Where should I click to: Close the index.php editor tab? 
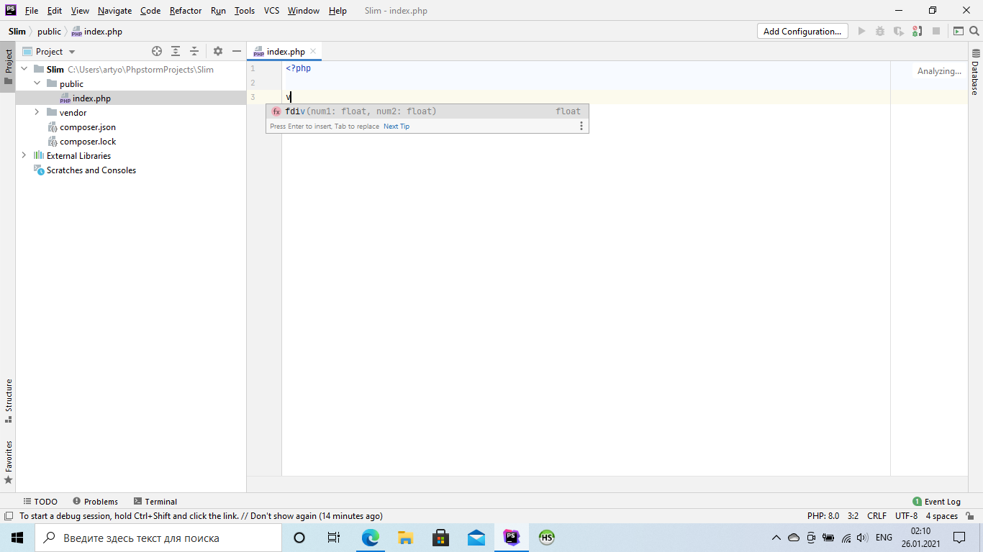click(313, 51)
